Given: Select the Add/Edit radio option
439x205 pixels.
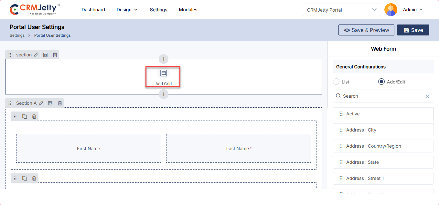Looking at the screenshot, I should (x=381, y=82).
